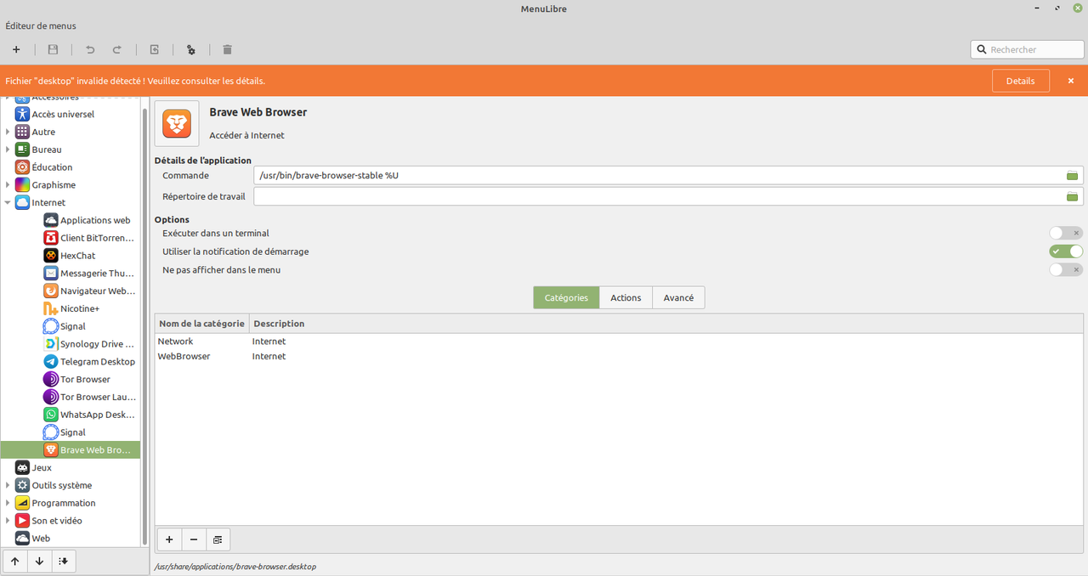Click the Nom de la catégorie column header
Image resolution: width=1088 pixels, height=576 pixels.
[201, 324]
